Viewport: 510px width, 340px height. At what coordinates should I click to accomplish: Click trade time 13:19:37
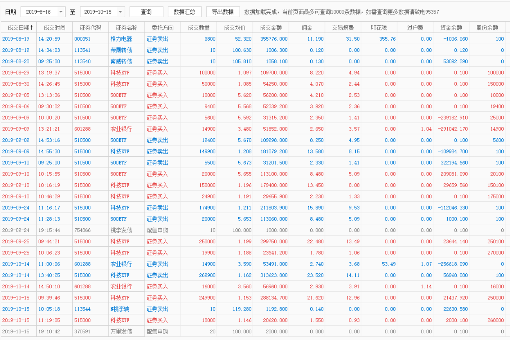coord(49,72)
